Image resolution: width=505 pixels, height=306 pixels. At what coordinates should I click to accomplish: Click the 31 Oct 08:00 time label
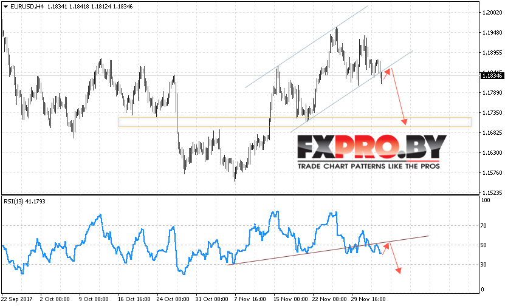pos(212,299)
